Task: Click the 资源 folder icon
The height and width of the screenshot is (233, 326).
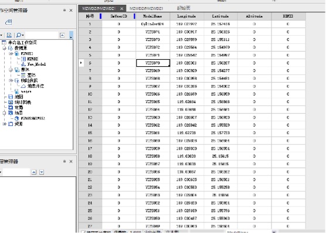Action: (11, 124)
